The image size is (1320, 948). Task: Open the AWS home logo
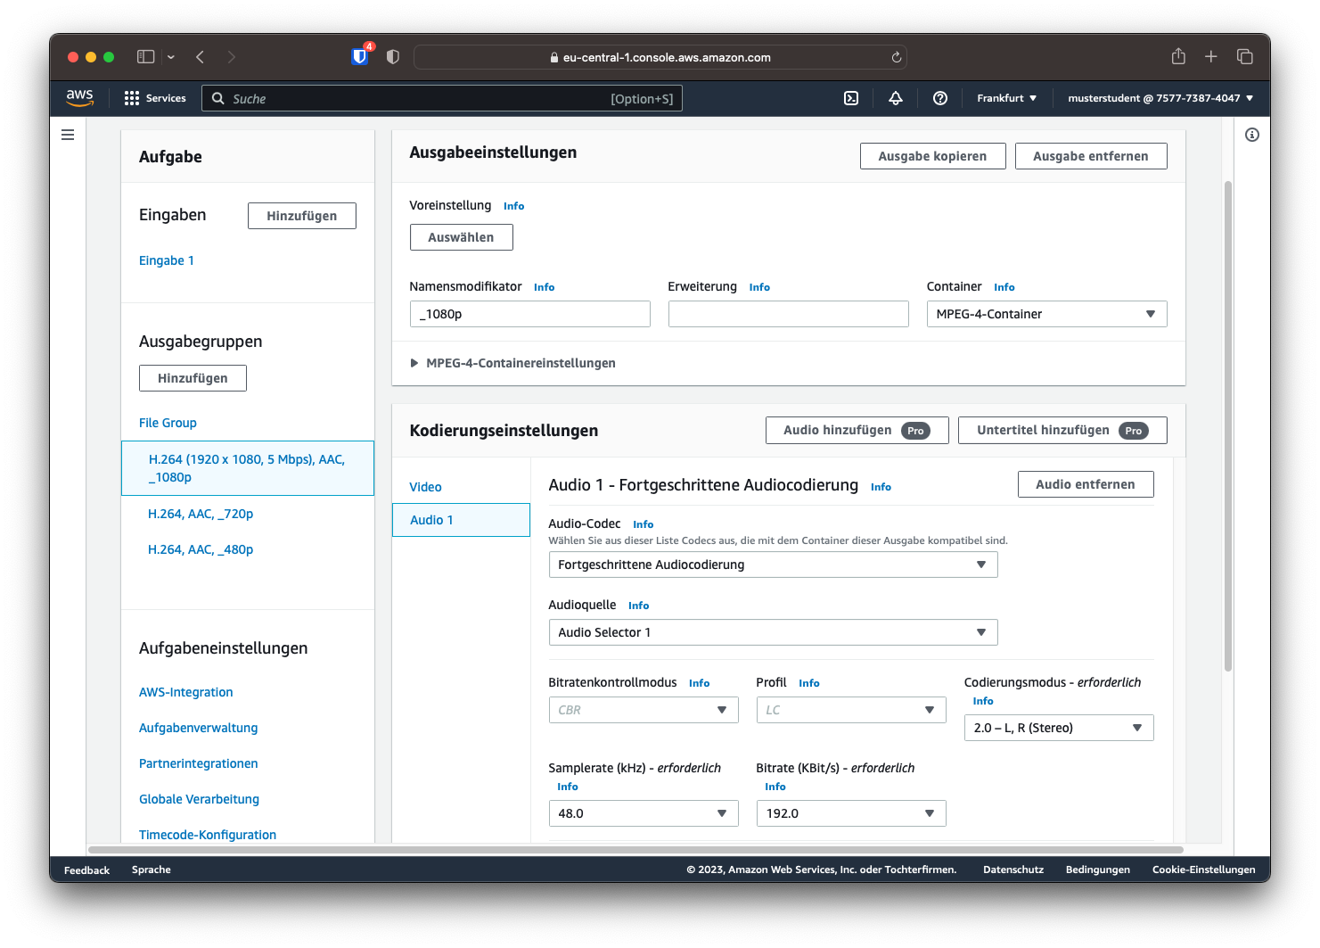[79, 98]
